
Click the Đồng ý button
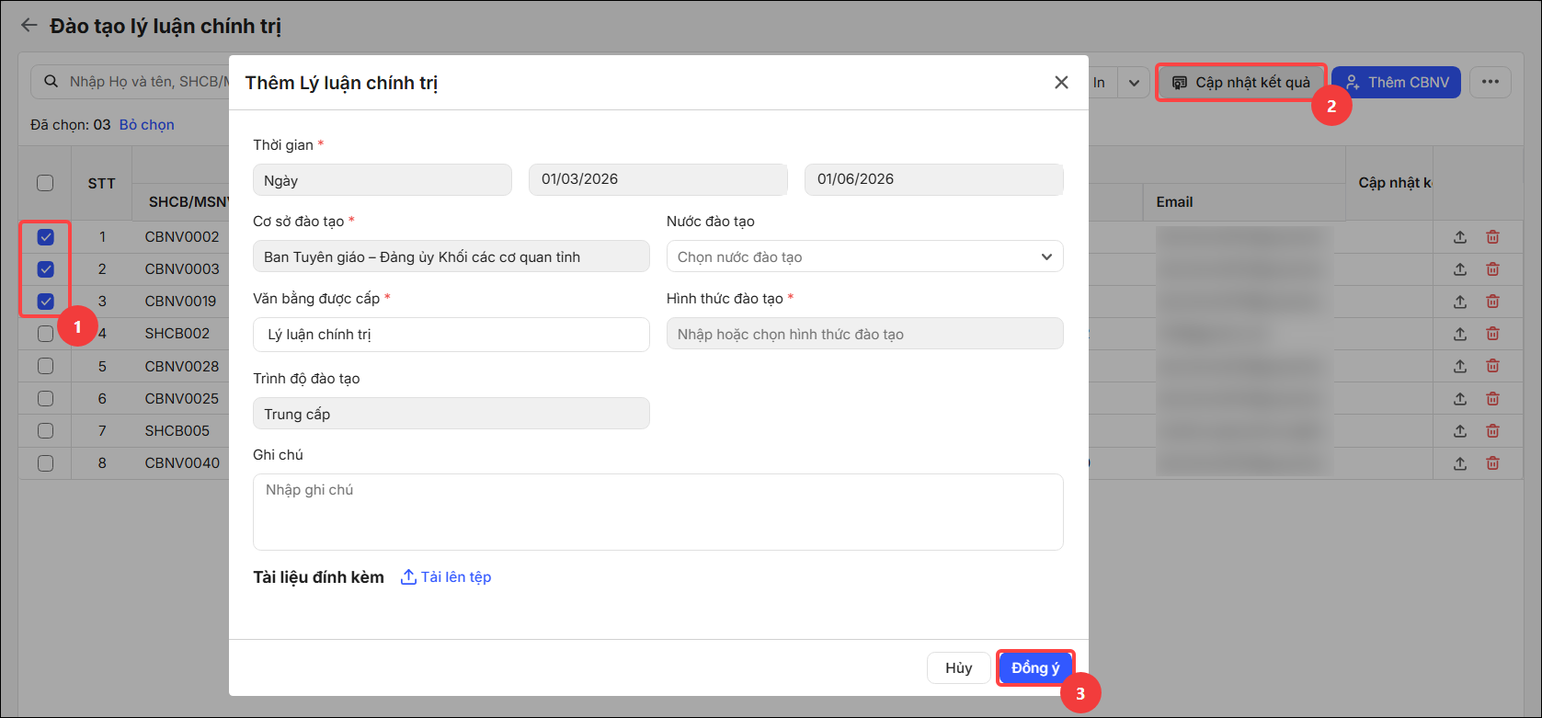1035,668
